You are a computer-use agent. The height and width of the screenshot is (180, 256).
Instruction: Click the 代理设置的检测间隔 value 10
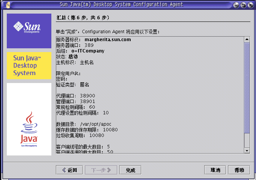[106, 113]
